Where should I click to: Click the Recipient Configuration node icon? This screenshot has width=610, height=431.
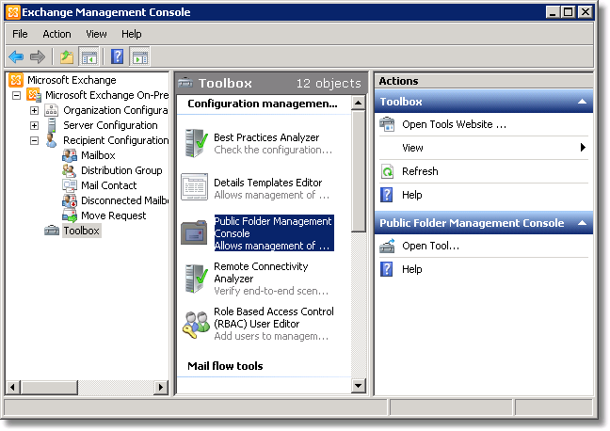[x=51, y=140]
